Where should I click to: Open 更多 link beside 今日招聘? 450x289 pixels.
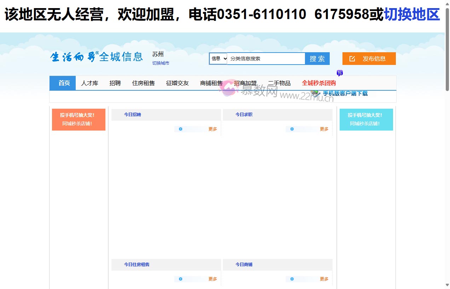(212, 129)
